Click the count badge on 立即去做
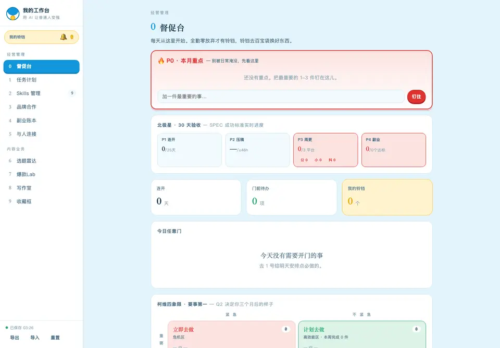500x348 pixels. tap(286, 329)
